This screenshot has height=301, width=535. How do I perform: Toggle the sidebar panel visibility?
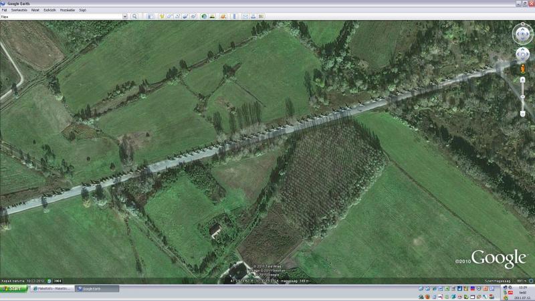pyautogui.click(x=150, y=16)
